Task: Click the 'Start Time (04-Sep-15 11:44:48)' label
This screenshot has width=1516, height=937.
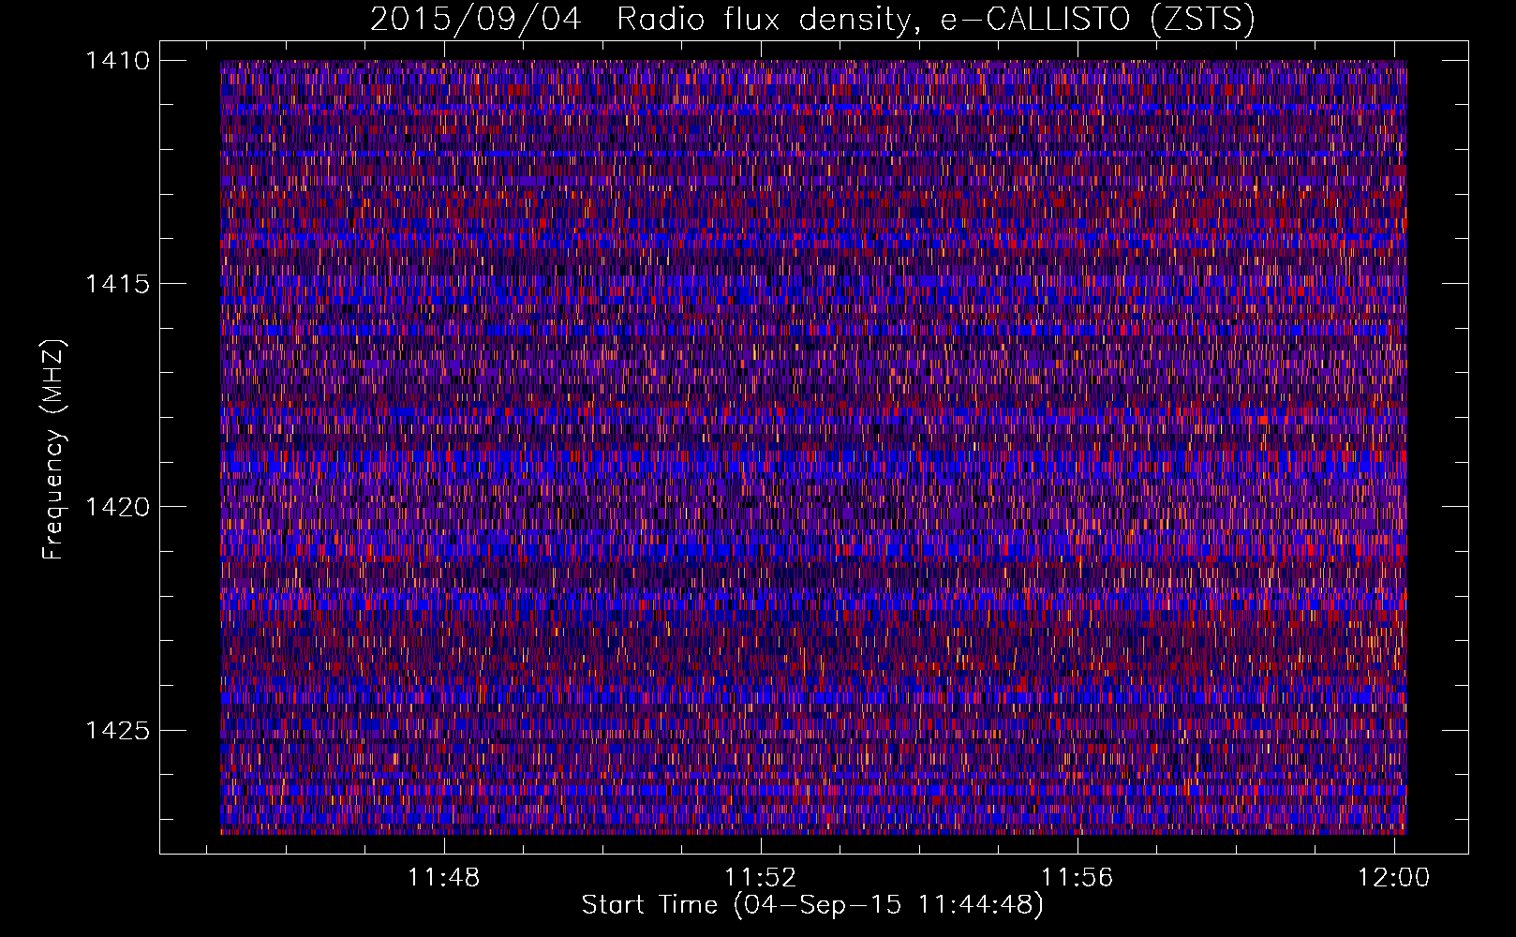Action: [x=812, y=905]
